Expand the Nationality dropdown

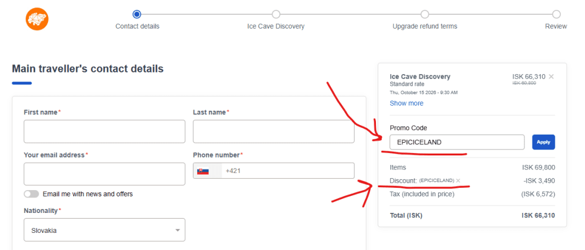click(105, 230)
